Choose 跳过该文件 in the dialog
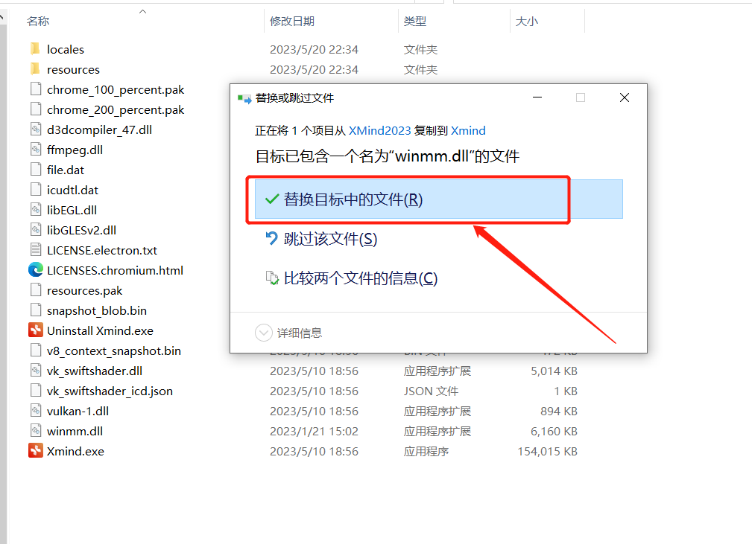This screenshot has width=752, height=544. 323,239
